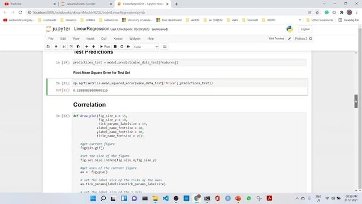Open a new browser tab with plus button

tap(176, 4)
